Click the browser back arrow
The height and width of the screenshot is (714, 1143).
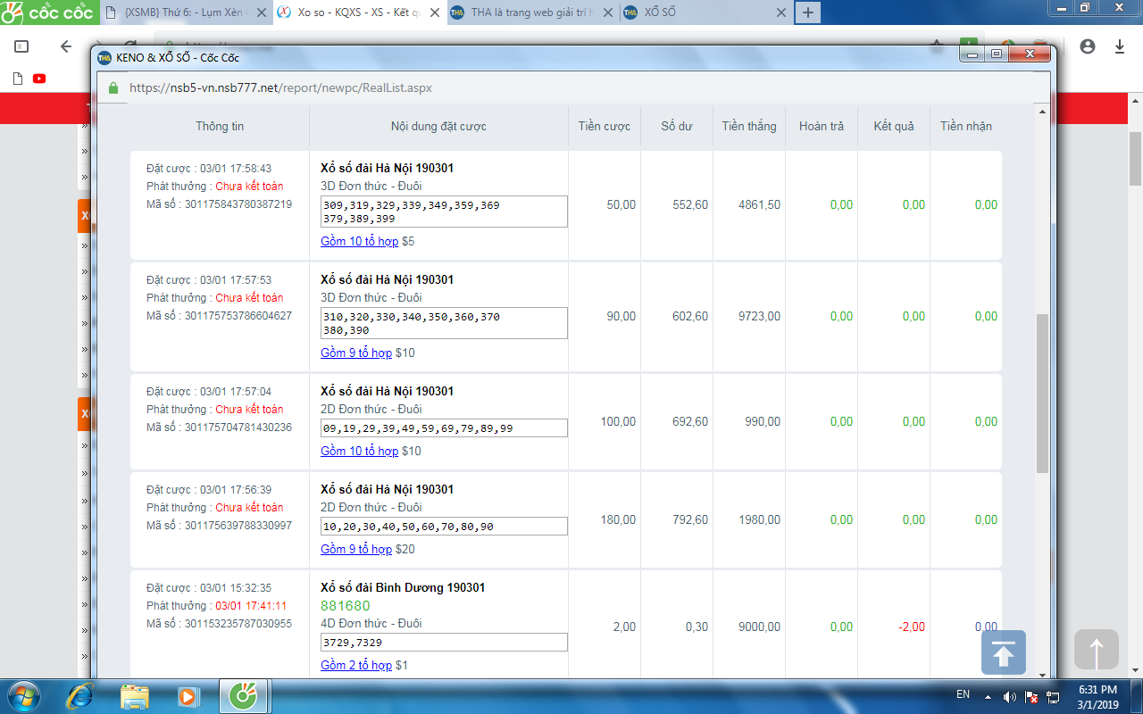point(66,46)
